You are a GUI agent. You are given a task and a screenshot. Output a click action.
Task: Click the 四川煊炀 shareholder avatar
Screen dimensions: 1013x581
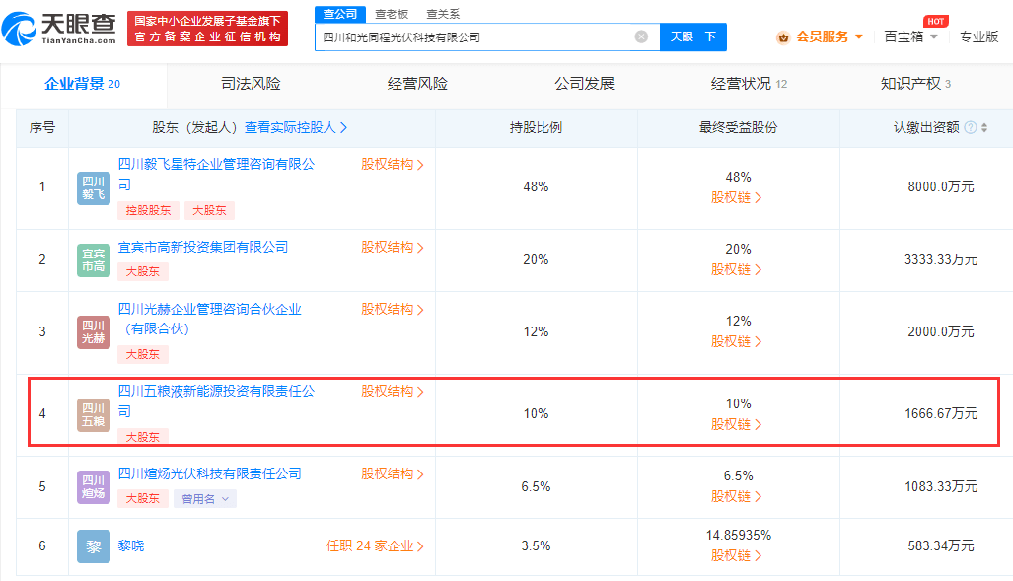pyautogui.click(x=94, y=486)
